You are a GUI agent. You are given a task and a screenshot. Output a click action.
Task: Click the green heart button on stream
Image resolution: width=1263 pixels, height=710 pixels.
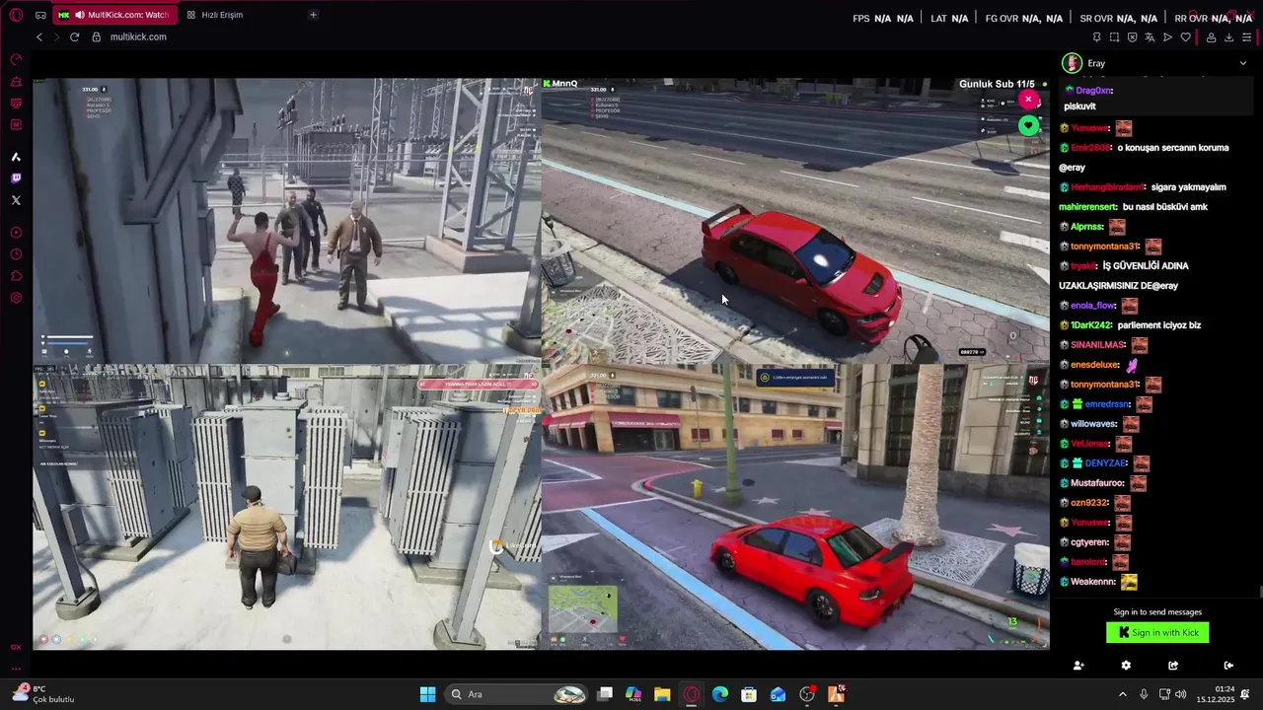(1028, 125)
